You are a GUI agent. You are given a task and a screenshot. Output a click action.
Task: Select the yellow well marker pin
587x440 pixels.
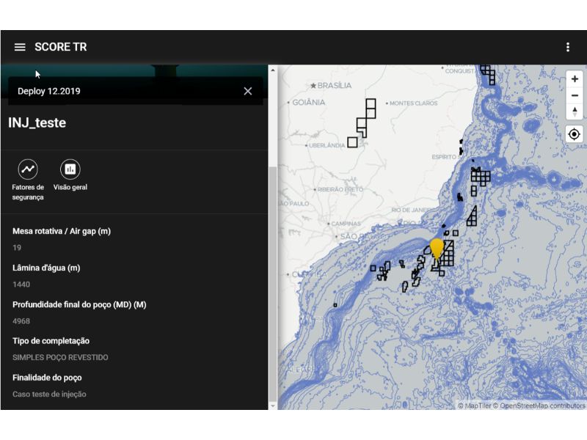[x=437, y=248]
